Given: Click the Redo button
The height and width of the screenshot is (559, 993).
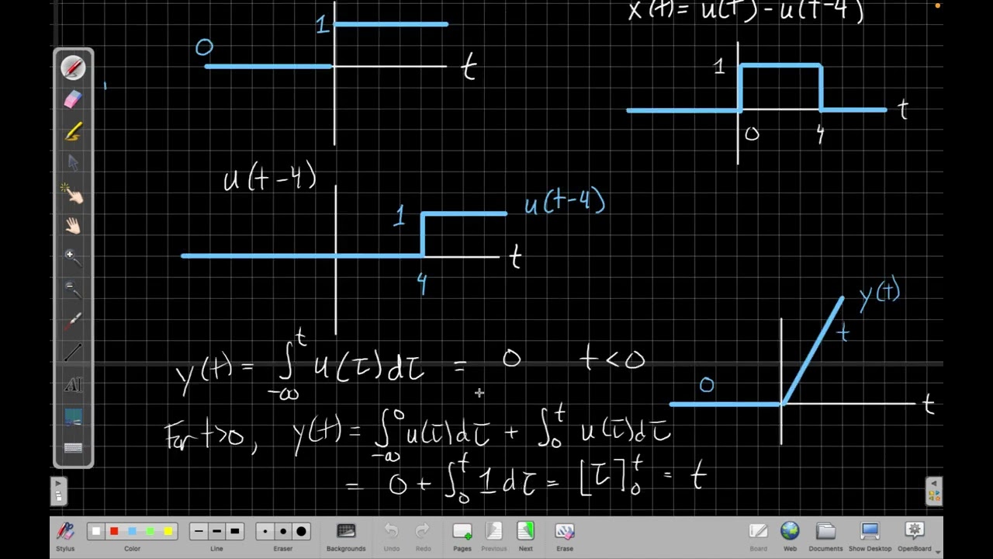Looking at the screenshot, I should tap(423, 536).
